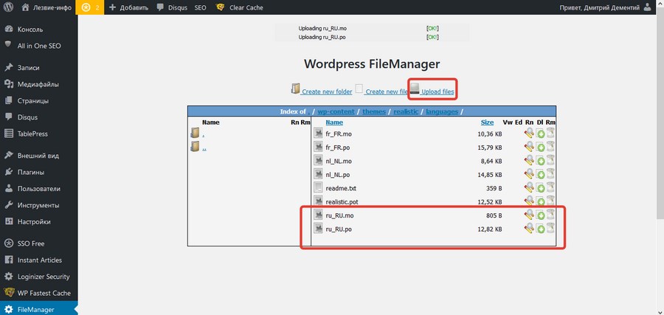Click Create new folder link
The height and width of the screenshot is (315, 664).
[x=327, y=91]
